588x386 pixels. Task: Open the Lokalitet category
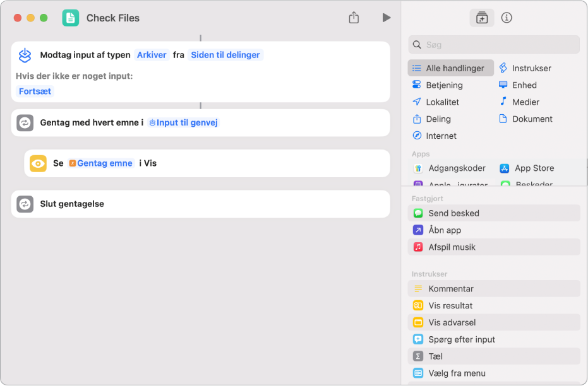click(x=435, y=102)
